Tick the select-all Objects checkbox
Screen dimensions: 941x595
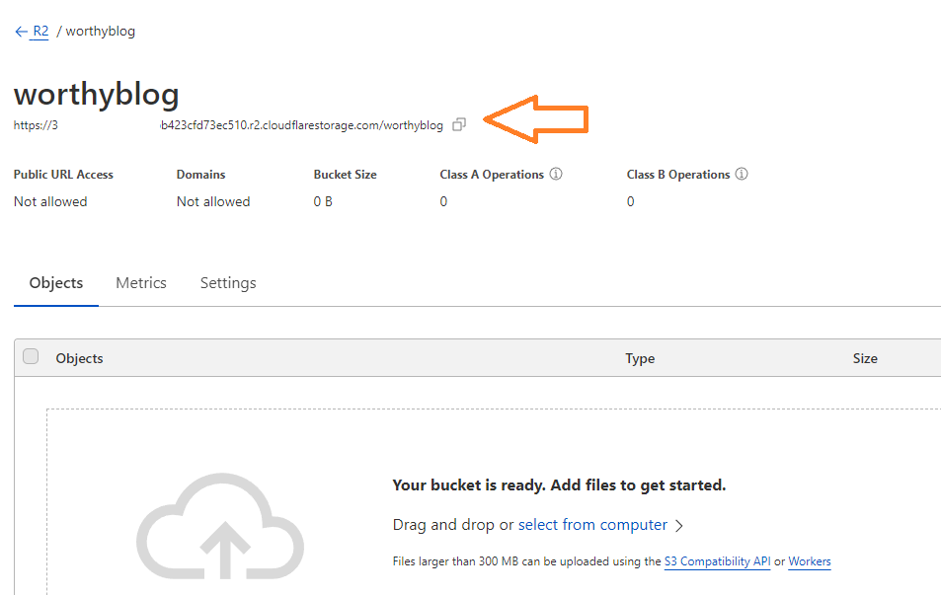[x=31, y=356]
